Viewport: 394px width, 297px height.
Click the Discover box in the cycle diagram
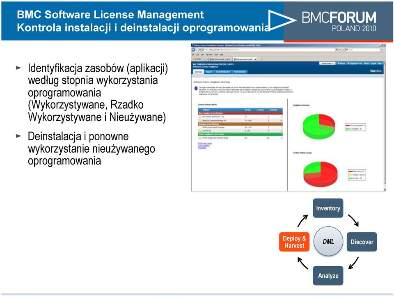[x=362, y=242]
